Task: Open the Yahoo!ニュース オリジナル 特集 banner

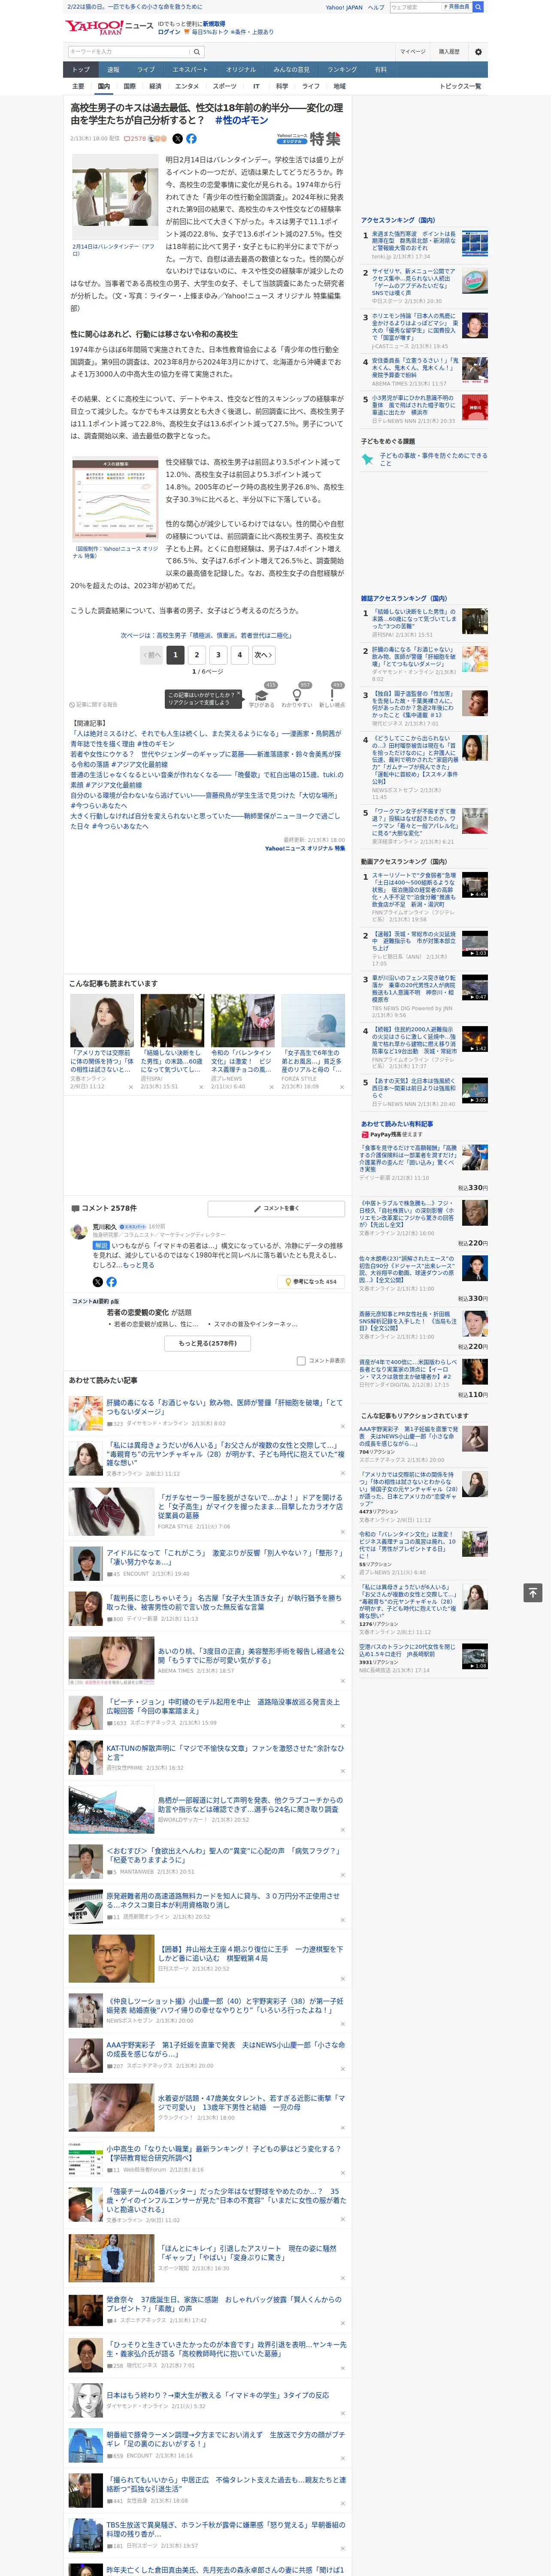Action: (x=308, y=139)
